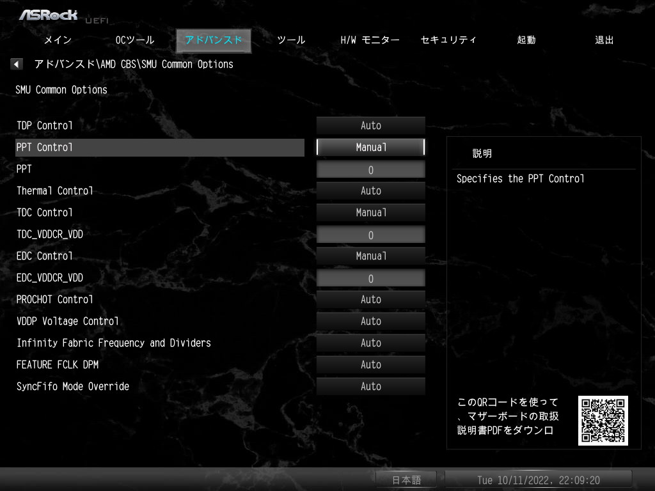Click the QR code instruction text
Image resolution: width=655 pixels, height=491 pixels.
[x=508, y=416]
